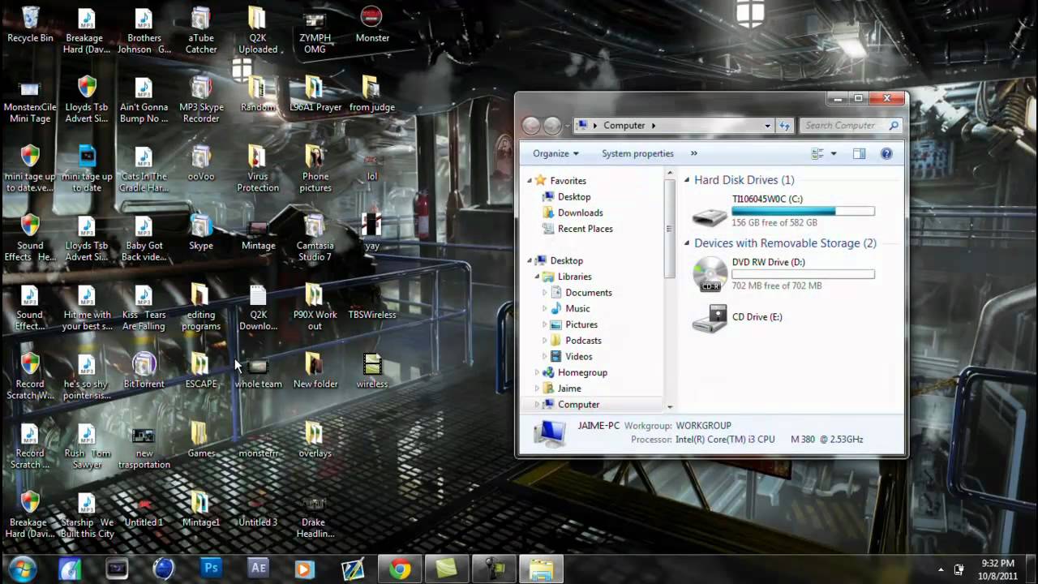Viewport: 1038px width, 584px height.
Task: Open Photoshop from the taskbar
Action: pos(211,568)
